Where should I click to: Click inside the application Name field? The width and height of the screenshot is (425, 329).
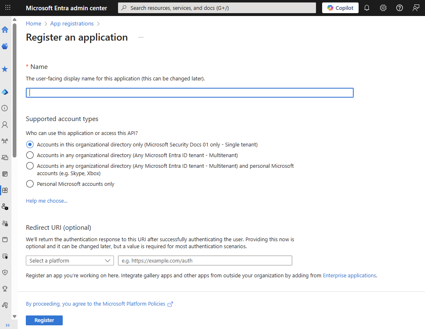pos(189,92)
